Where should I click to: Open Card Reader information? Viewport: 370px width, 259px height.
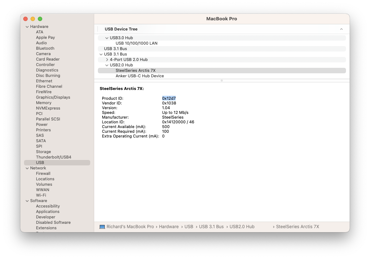[x=48, y=59]
